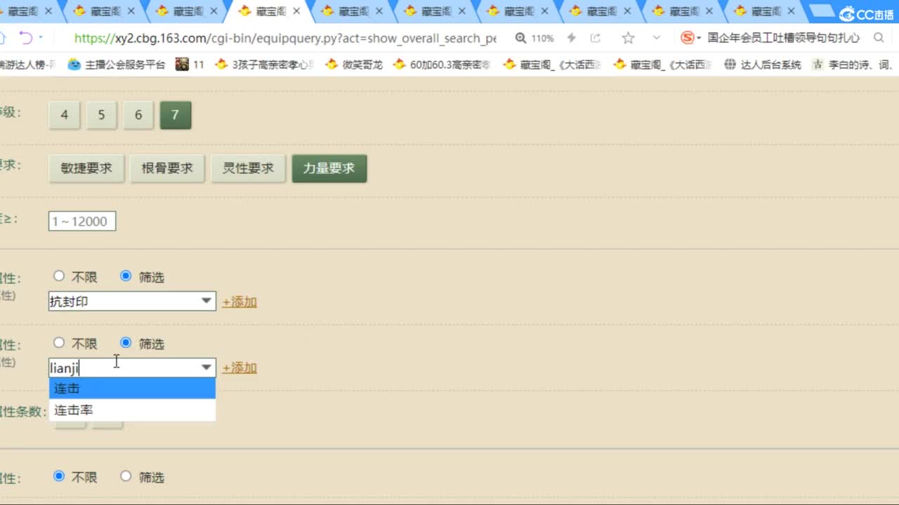Image resolution: width=899 pixels, height=505 pixels.
Task: Open the 达人后台系统 bookmark
Action: point(763,65)
